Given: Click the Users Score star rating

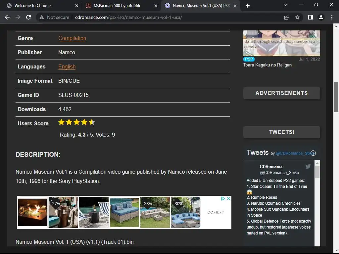Looking at the screenshot, I should [x=76, y=122].
